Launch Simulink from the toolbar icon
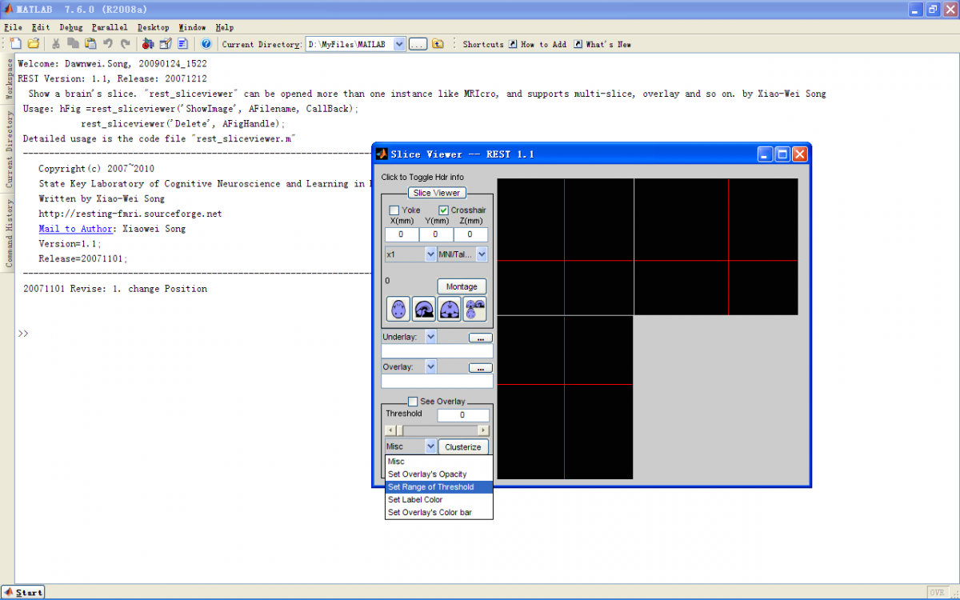 click(x=148, y=44)
